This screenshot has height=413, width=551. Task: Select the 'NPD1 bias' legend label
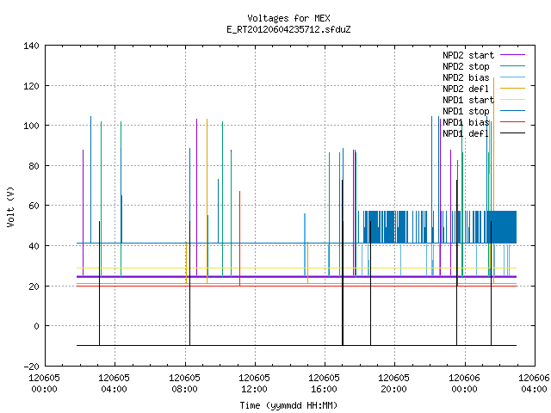(x=466, y=122)
